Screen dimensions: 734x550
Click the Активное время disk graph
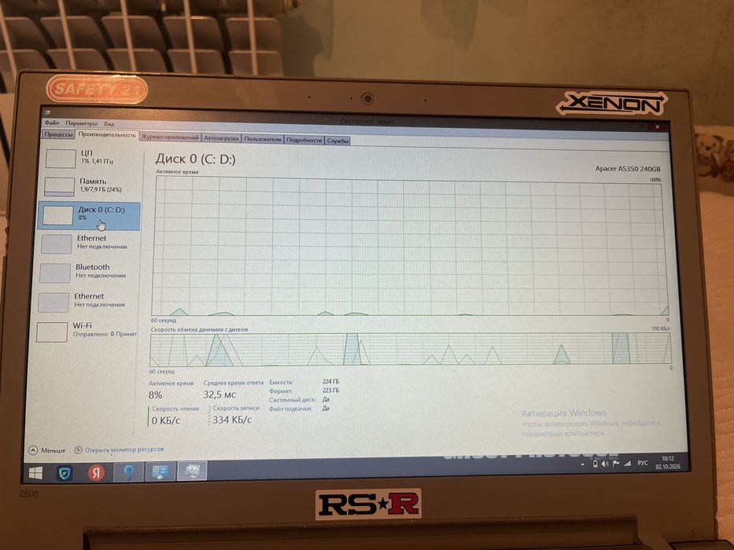[x=410, y=247]
